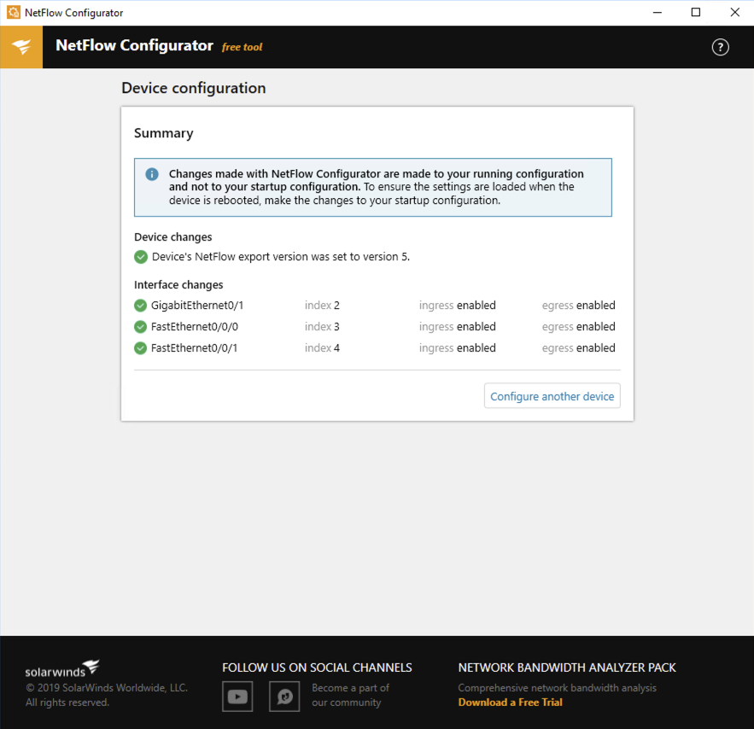Click the running configuration notice text
This screenshot has height=729, width=754.
point(376,187)
